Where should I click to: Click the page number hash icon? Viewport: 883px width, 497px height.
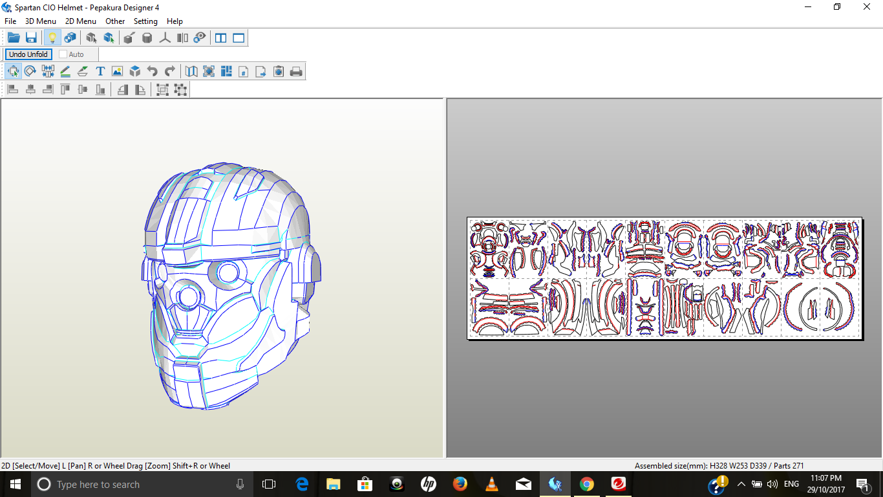244,71
